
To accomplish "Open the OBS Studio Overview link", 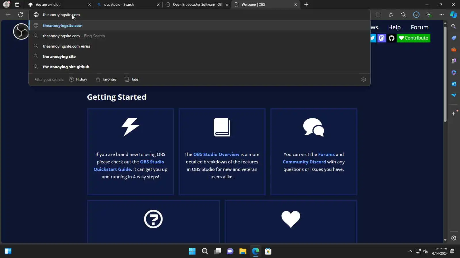I will [x=216, y=154].
